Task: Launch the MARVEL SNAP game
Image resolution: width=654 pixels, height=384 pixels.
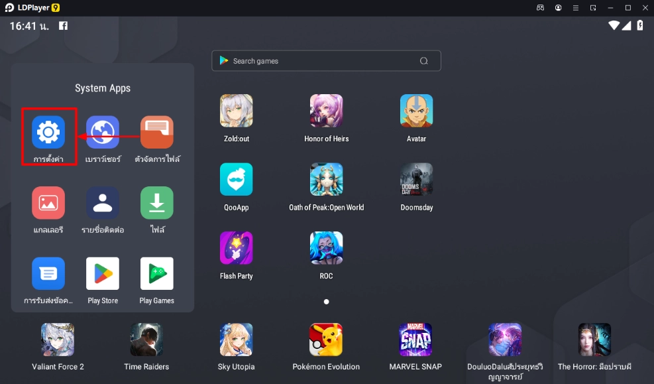Action: click(415, 340)
